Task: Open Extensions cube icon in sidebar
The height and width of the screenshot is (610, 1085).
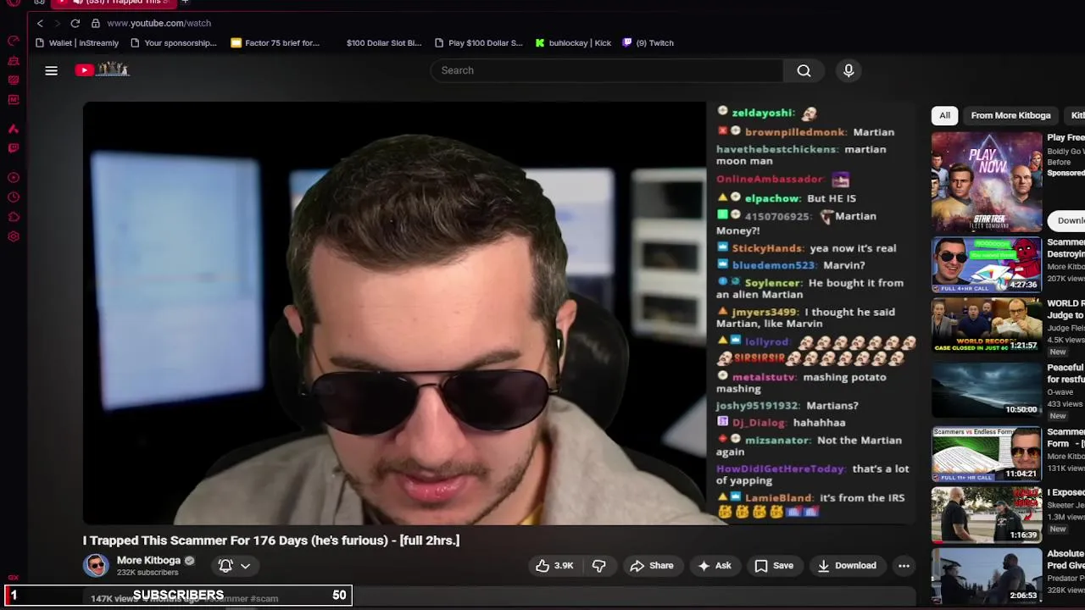Action: pos(14,217)
